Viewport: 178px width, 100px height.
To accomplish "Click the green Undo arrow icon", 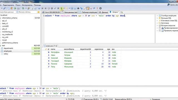I will [15, 8].
